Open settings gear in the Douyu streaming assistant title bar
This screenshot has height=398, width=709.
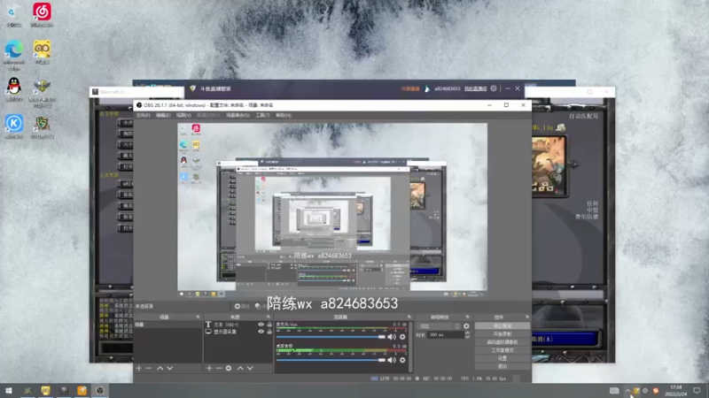click(x=494, y=88)
